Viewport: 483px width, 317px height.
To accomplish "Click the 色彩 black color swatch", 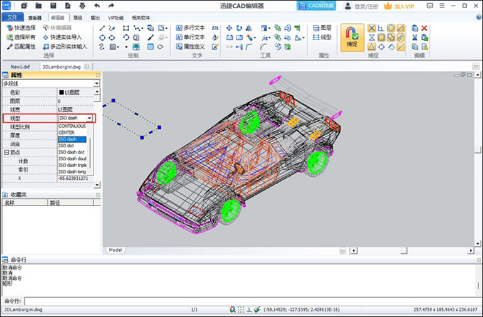I will (x=61, y=92).
